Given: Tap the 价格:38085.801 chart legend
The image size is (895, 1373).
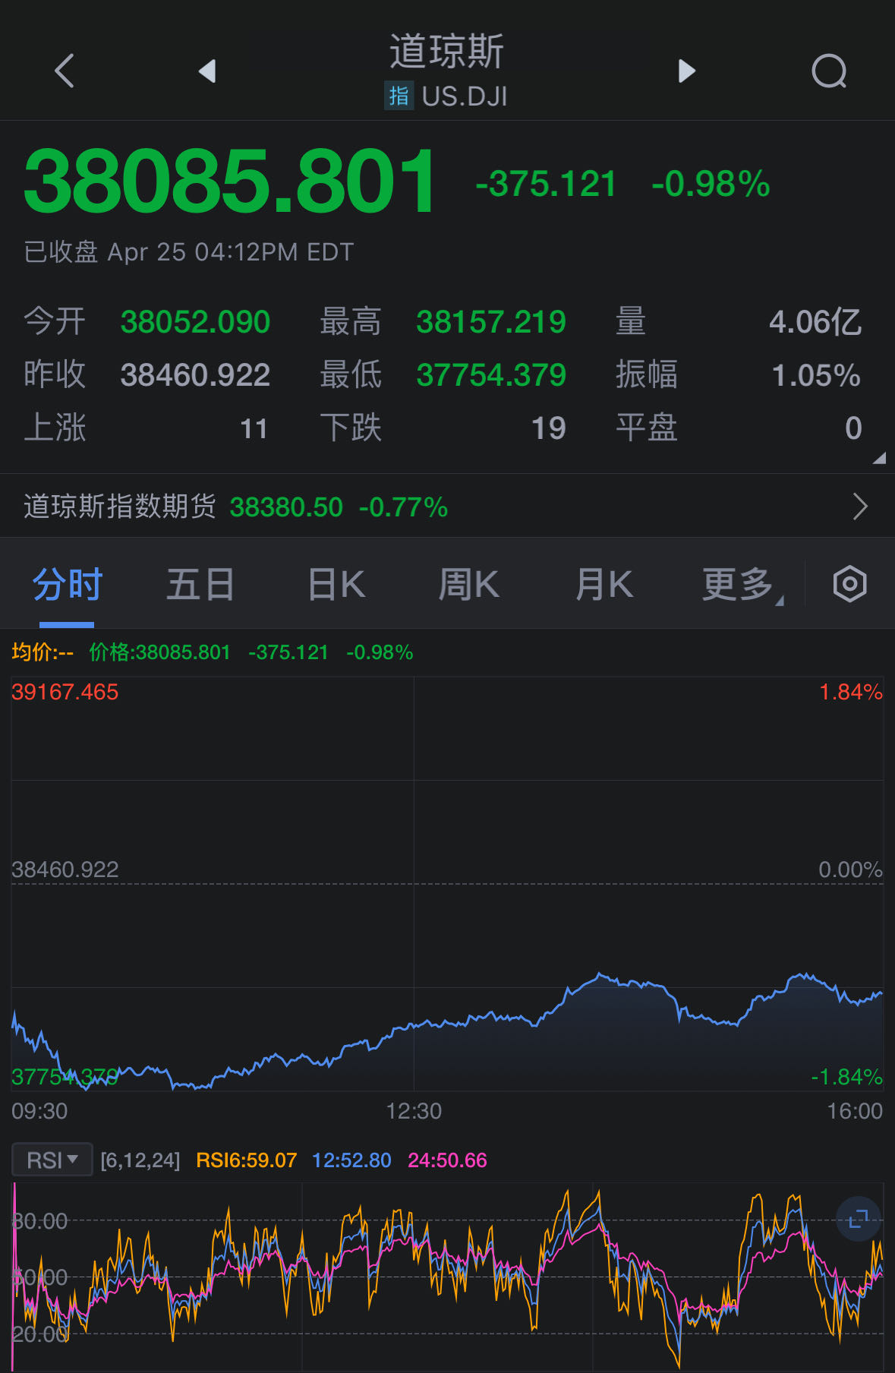Looking at the screenshot, I should click(159, 652).
